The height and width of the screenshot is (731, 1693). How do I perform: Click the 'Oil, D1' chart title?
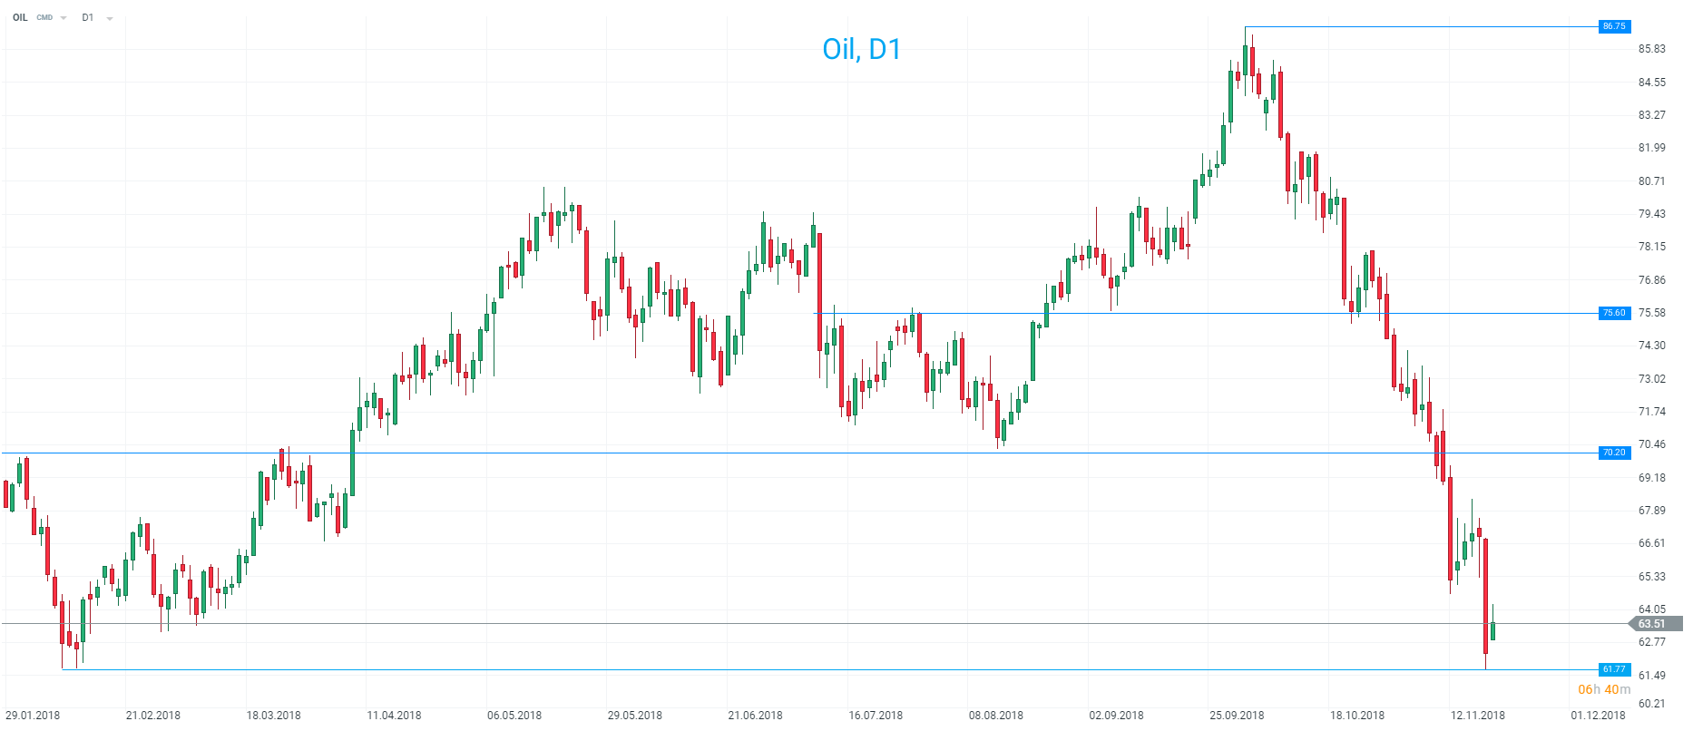pos(861,49)
